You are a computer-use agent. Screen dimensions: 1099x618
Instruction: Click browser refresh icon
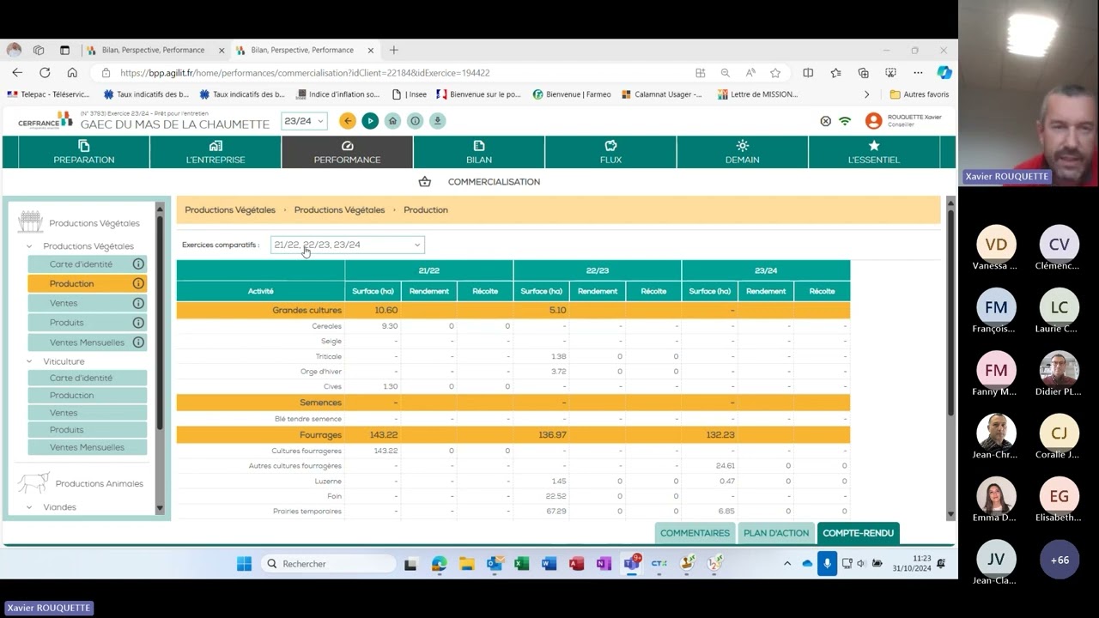click(45, 73)
